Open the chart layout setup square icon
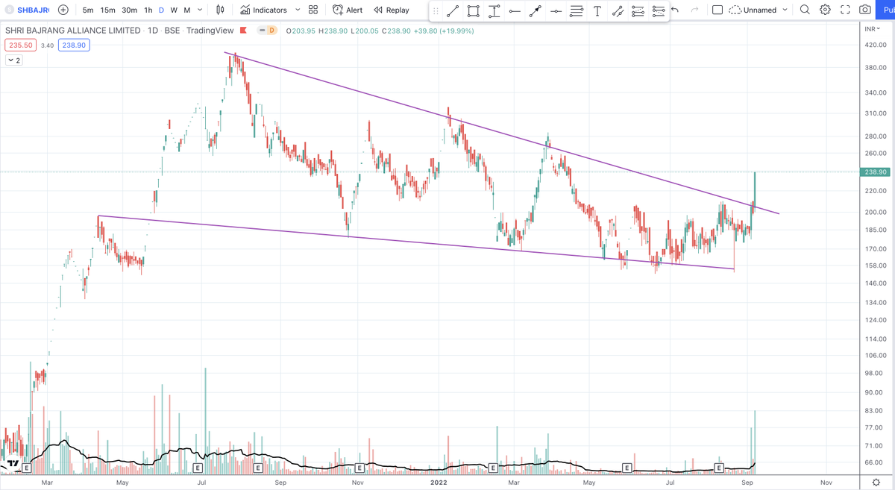 tap(717, 10)
